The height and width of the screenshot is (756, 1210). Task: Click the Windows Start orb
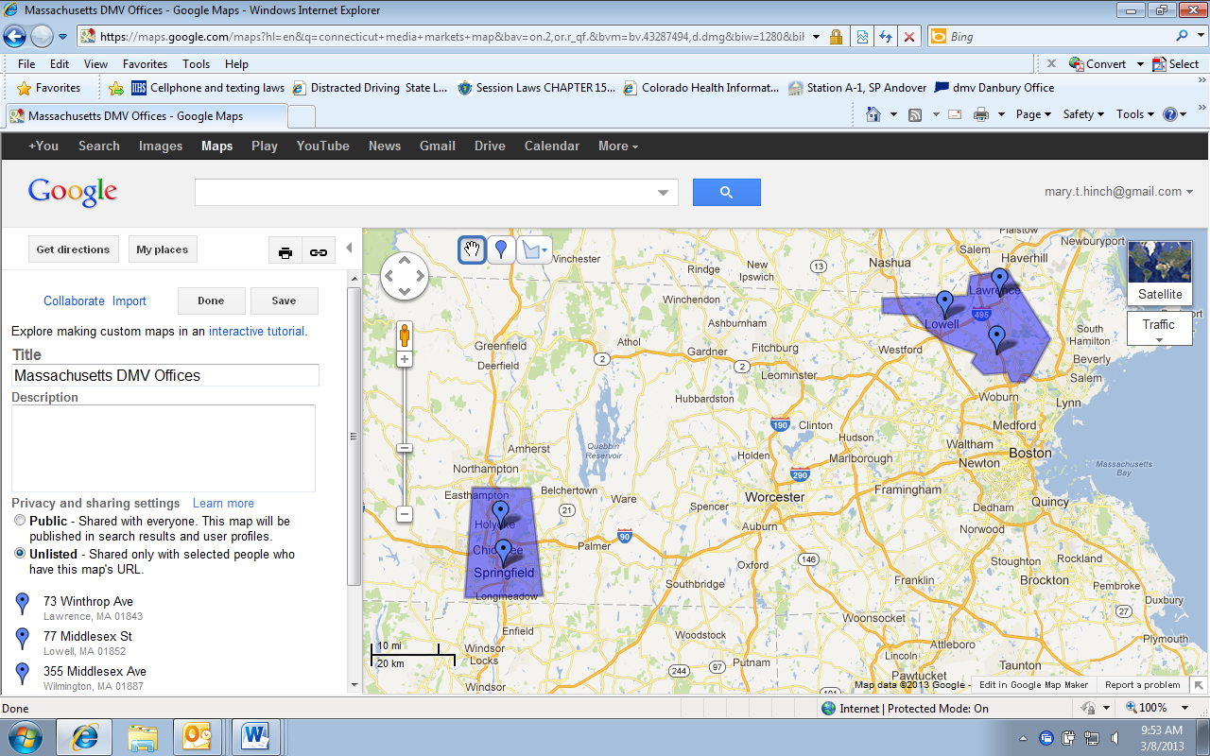coord(25,735)
